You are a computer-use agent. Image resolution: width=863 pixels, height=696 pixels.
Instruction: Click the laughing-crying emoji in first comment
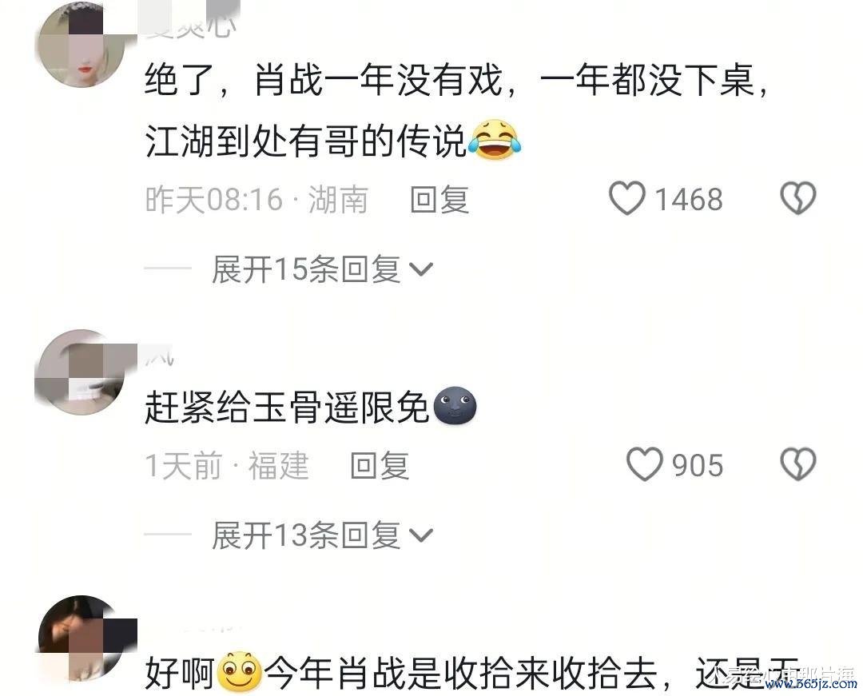tap(495, 140)
